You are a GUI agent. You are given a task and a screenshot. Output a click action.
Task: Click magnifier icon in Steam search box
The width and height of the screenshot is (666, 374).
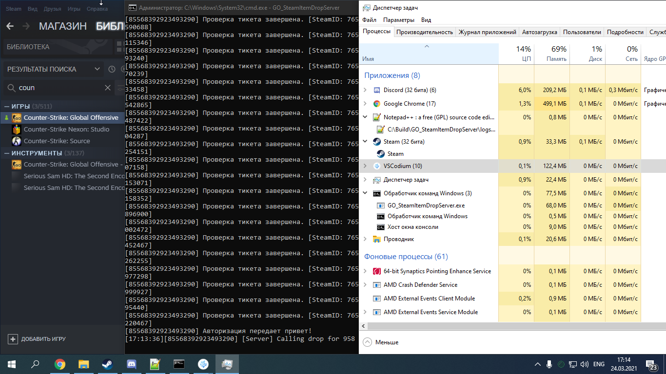click(x=11, y=88)
